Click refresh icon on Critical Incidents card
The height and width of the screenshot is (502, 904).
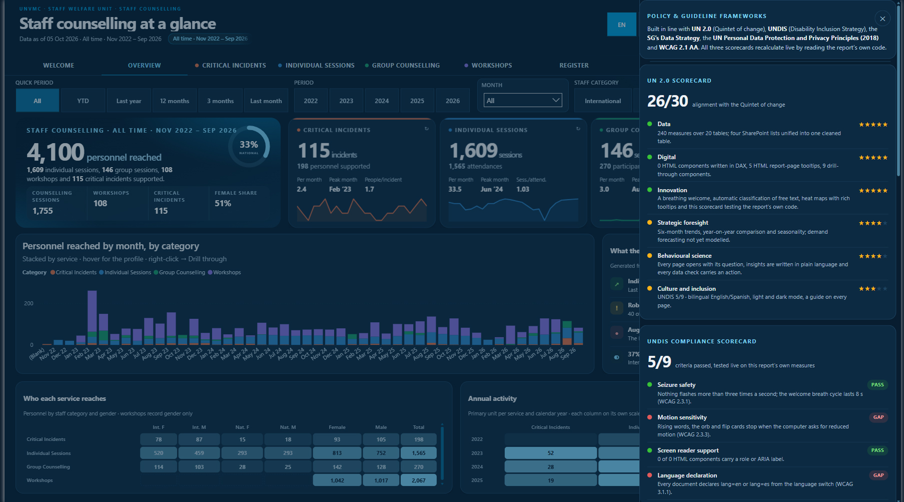point(427,129)
